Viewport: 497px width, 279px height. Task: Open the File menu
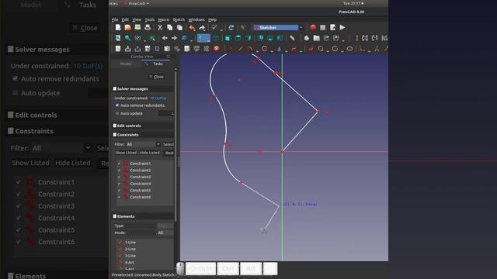coord(115,19)
